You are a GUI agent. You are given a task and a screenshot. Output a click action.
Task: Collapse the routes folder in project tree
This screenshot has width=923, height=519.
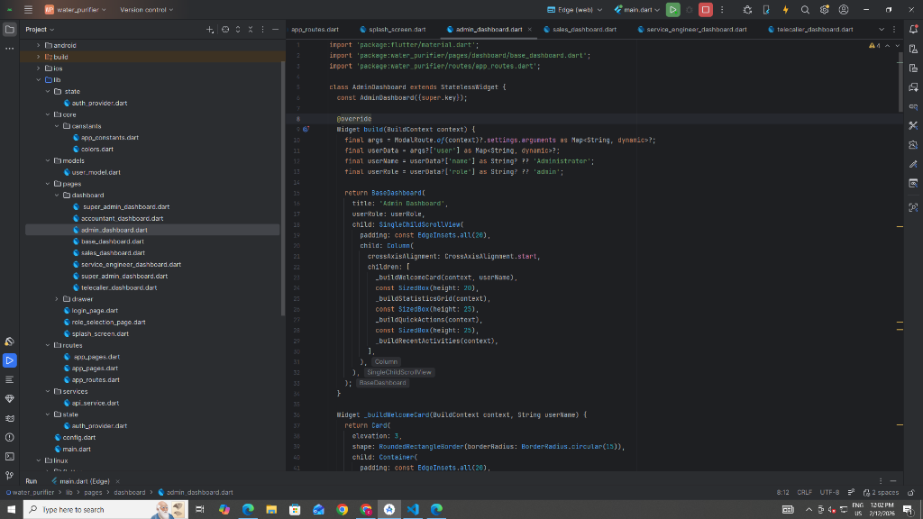48,345
